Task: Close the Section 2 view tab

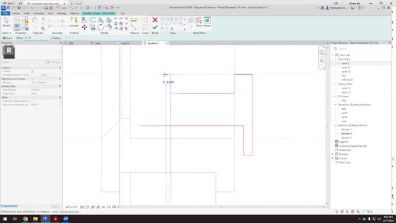Action: (166, 43)
